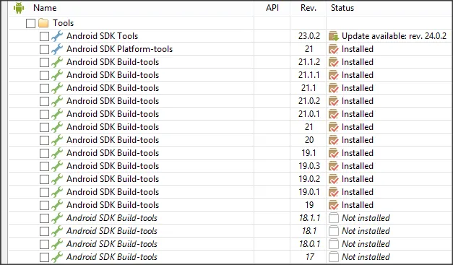Click not-installed status icon for rev 18.1
Image resolution: width=453 pixels, height=265 pixels.
[334, 231]
